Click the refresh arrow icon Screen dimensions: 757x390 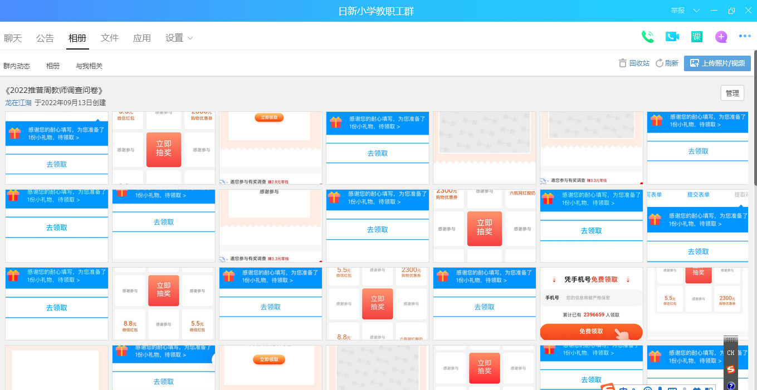[x=660, y=63]
